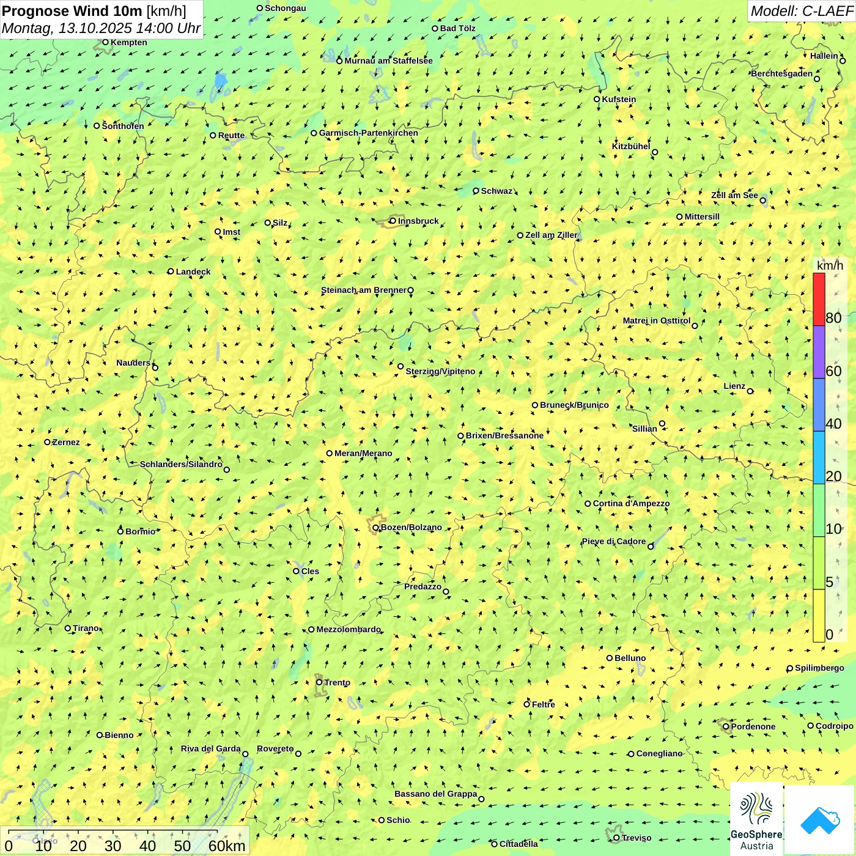Click the 'Steinach am Brenner' label
This screenshot has width=856, height=856.
[x=363, y=290]
